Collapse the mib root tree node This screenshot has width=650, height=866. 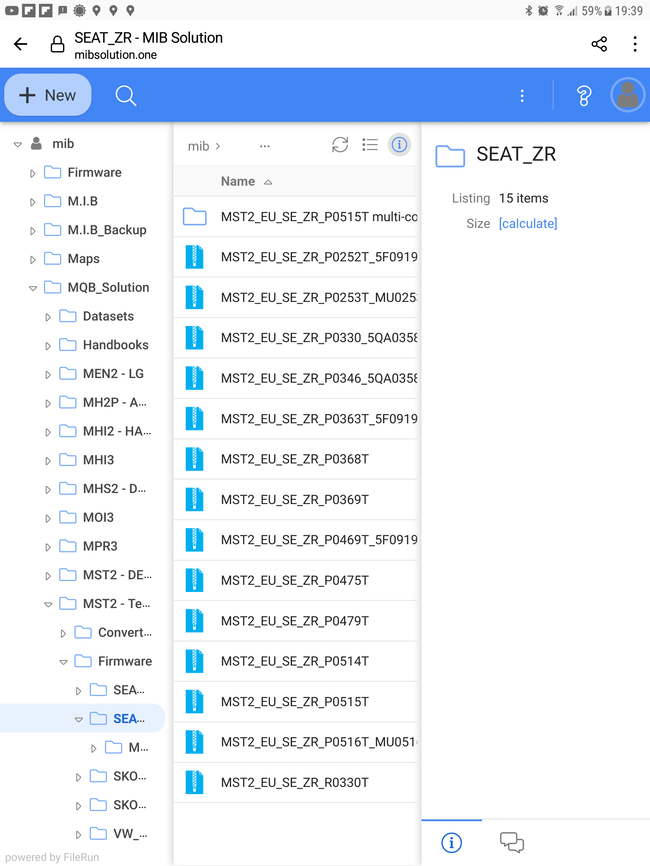coord(18,145)
